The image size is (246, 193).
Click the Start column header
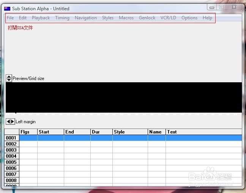click(50, 132)
